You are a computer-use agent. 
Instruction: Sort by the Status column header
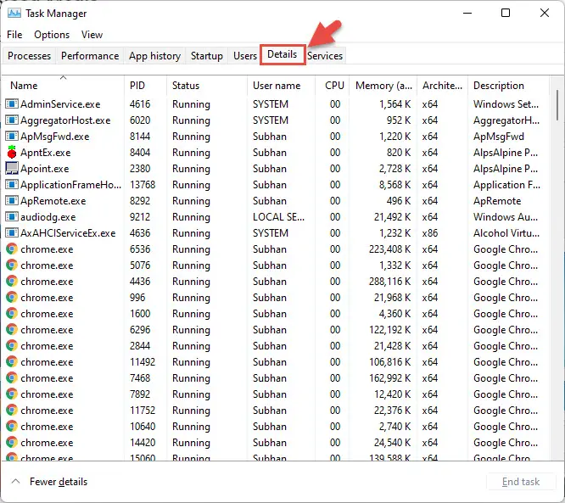207,86
